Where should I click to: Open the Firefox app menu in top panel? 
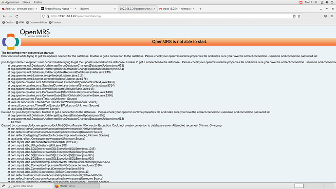pyautogui.click(x=38, y=2)
